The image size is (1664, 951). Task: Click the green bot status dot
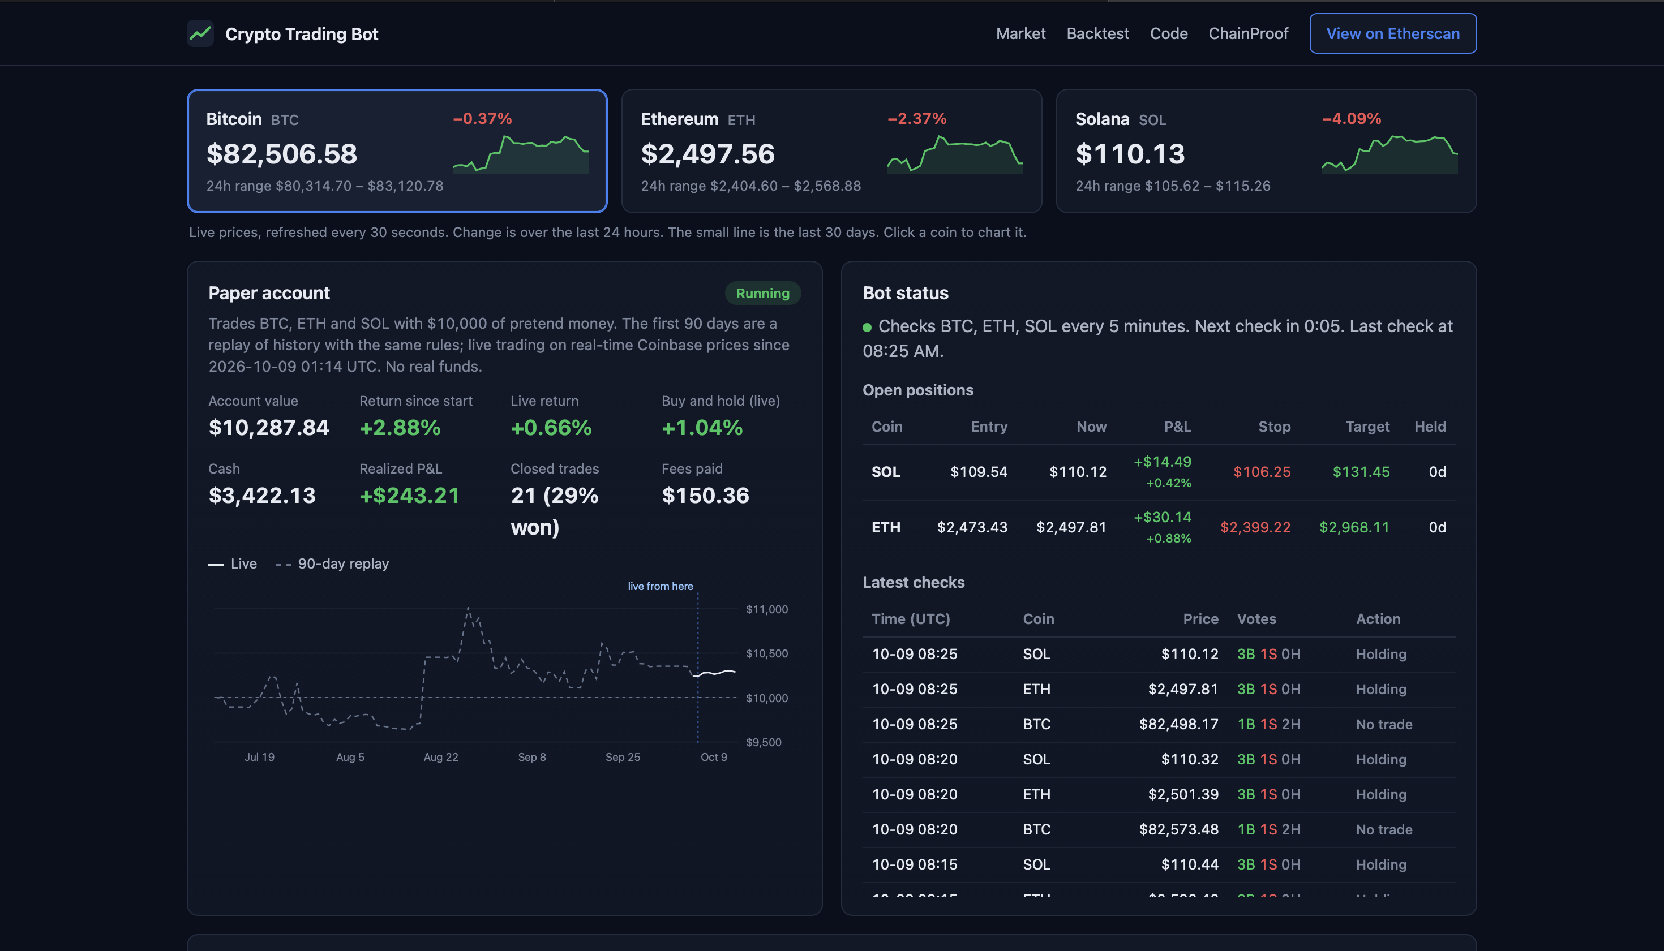point(867,327)
